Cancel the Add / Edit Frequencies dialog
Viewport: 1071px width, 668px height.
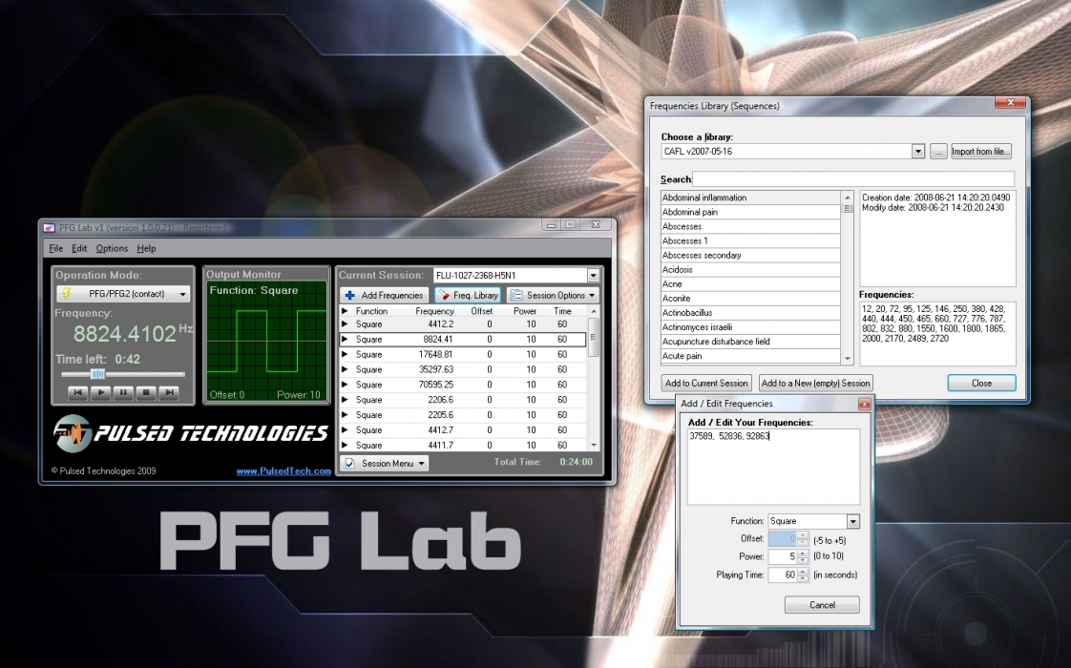tap(822, 604)
